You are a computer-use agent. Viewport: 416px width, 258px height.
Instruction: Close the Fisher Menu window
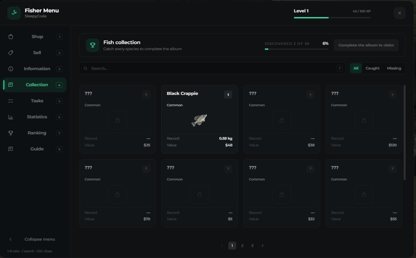[400, 13]
